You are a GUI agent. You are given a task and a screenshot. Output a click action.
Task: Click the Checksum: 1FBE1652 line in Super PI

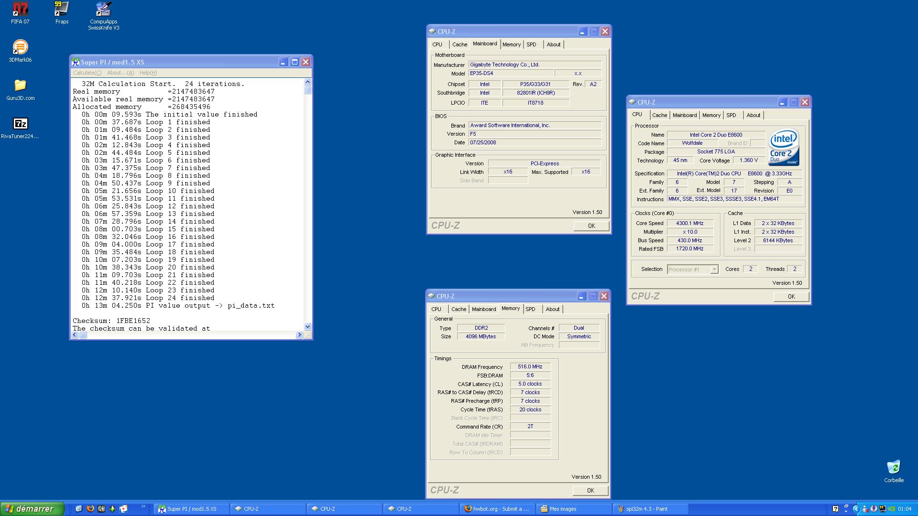coord(111,321)
